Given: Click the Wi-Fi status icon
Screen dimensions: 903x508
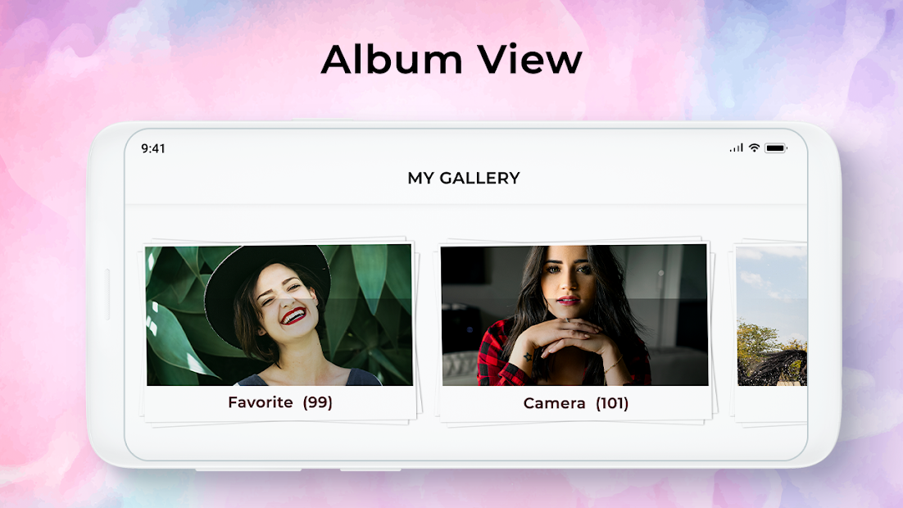Looking at the screenshot, I should 754,148.
